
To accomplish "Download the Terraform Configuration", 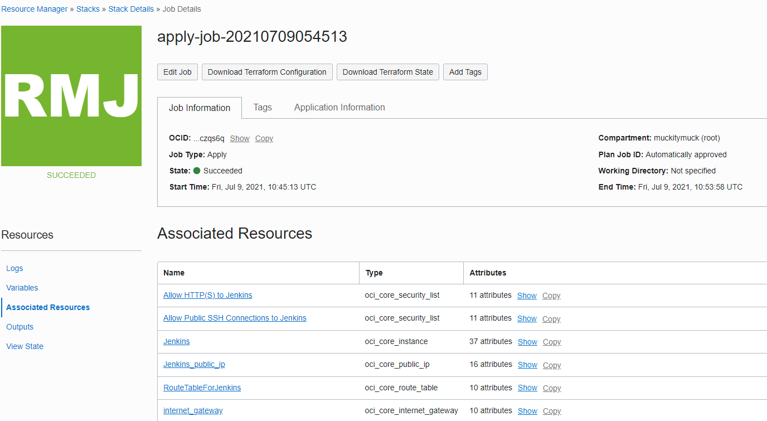I will [267, 72].
